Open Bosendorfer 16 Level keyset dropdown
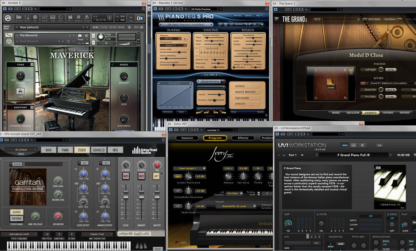The width and height of the screenshot is (416, 251). coord(236,206)
